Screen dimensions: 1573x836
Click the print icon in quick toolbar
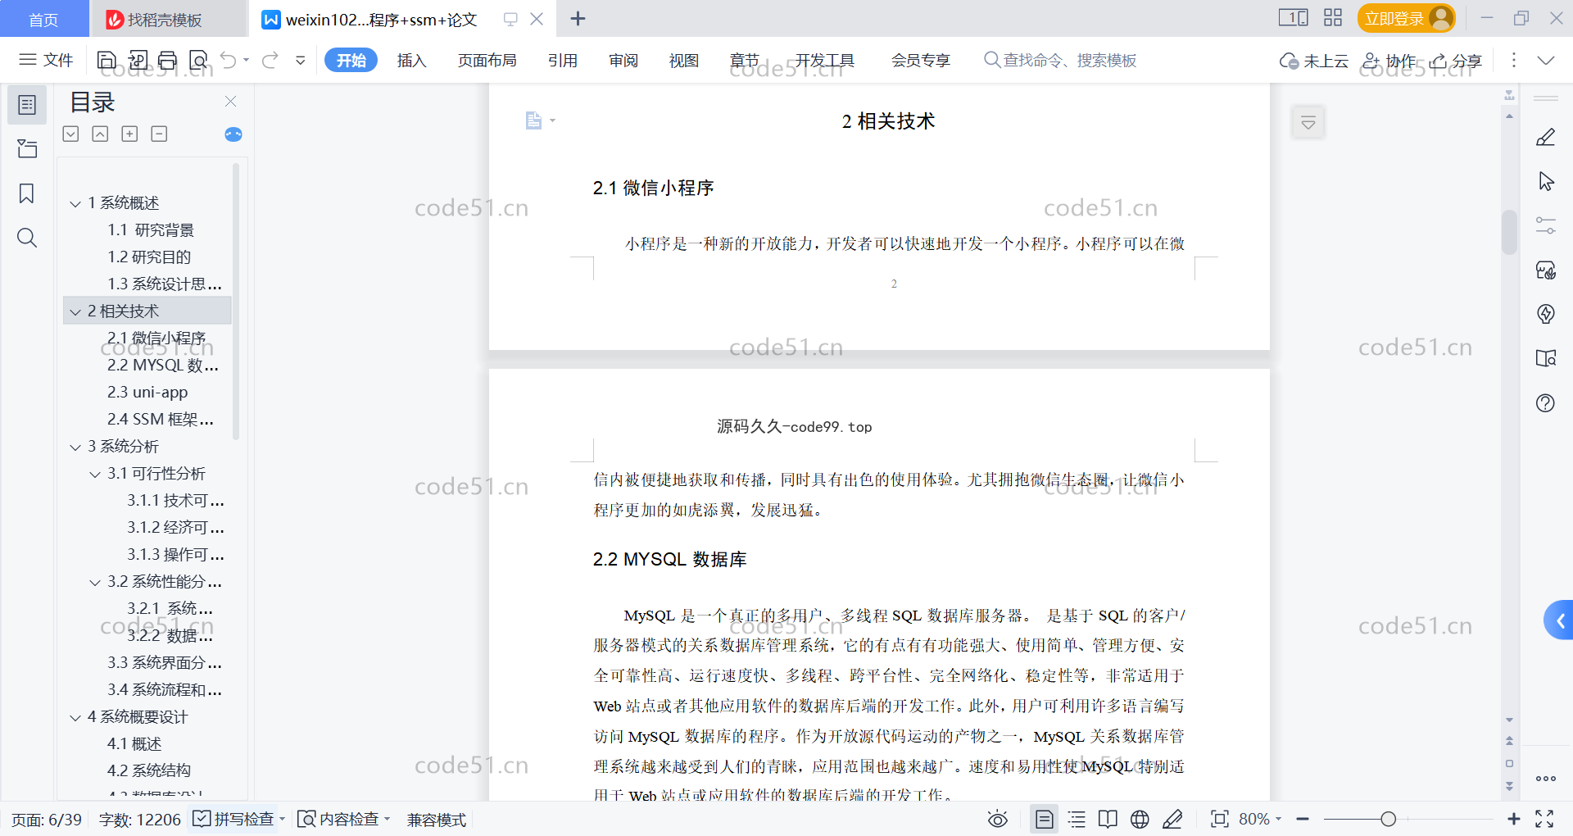[x=168, y=60]
